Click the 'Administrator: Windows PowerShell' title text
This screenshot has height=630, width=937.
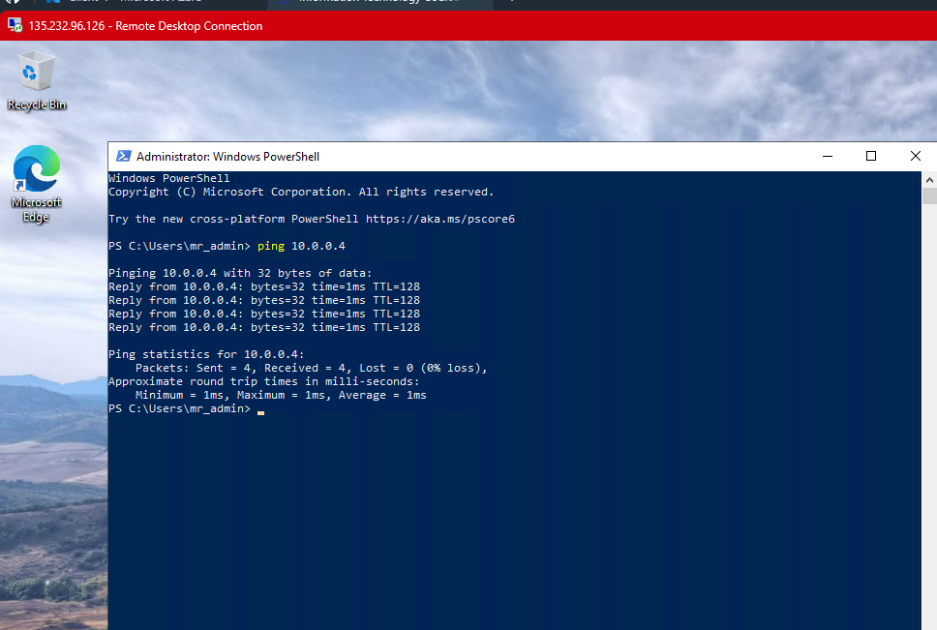pyautogui.click(x=227, y=157)
